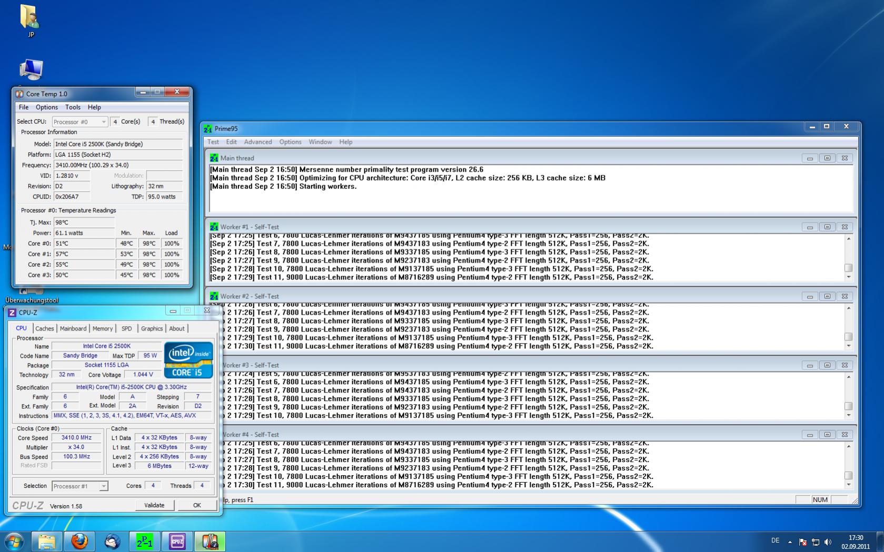
Task: Open the Advanced menu in Prime95
Action: pyautogui.click(x=258, y=142)
